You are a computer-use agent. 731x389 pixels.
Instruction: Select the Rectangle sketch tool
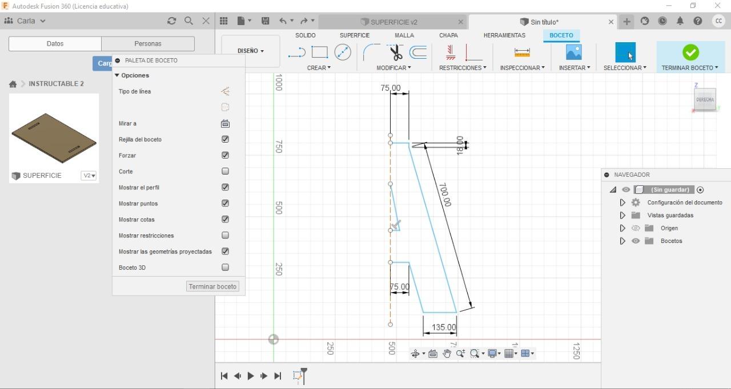tap(320, 52)
